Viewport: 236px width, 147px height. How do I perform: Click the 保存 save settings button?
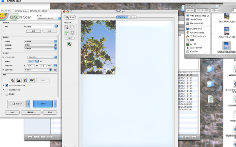tap(33, 31)
